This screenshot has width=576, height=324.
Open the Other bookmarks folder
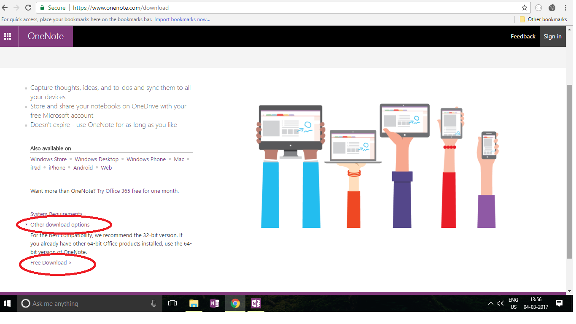tap(543, 19)
